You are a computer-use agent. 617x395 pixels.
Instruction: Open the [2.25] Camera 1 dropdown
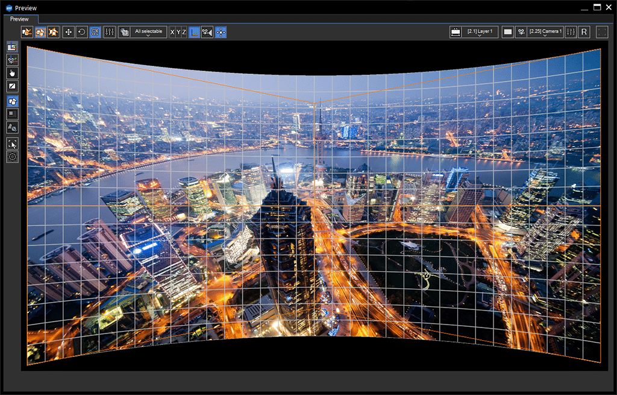tap(545, 32)
